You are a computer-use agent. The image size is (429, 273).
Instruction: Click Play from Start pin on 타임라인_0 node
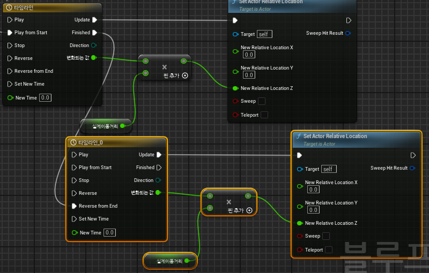[x=74, y=168]
